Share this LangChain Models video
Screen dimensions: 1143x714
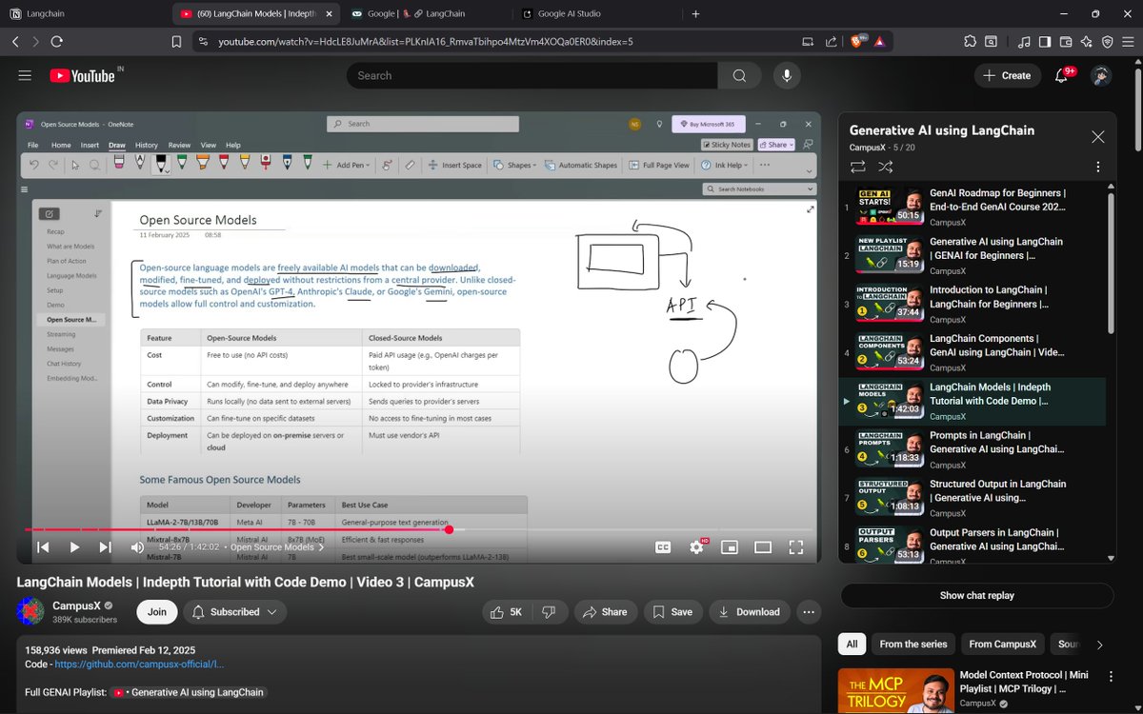coord(605,612)
